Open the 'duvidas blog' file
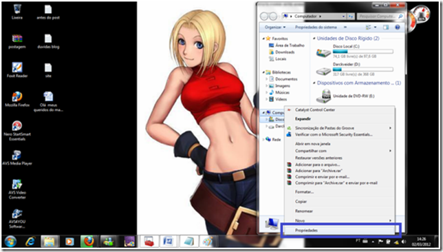 click(x=48, y=41)
